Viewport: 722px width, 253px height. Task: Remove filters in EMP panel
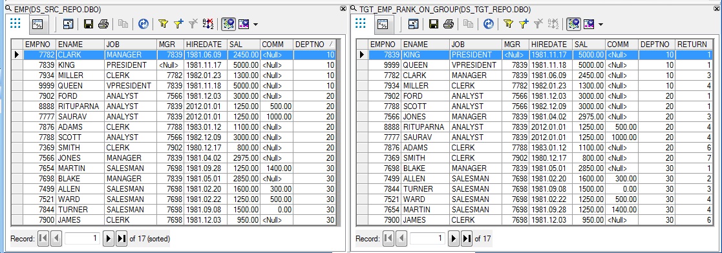pos(193,24)
